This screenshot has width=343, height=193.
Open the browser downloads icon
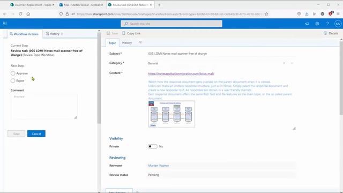(307, 14)
